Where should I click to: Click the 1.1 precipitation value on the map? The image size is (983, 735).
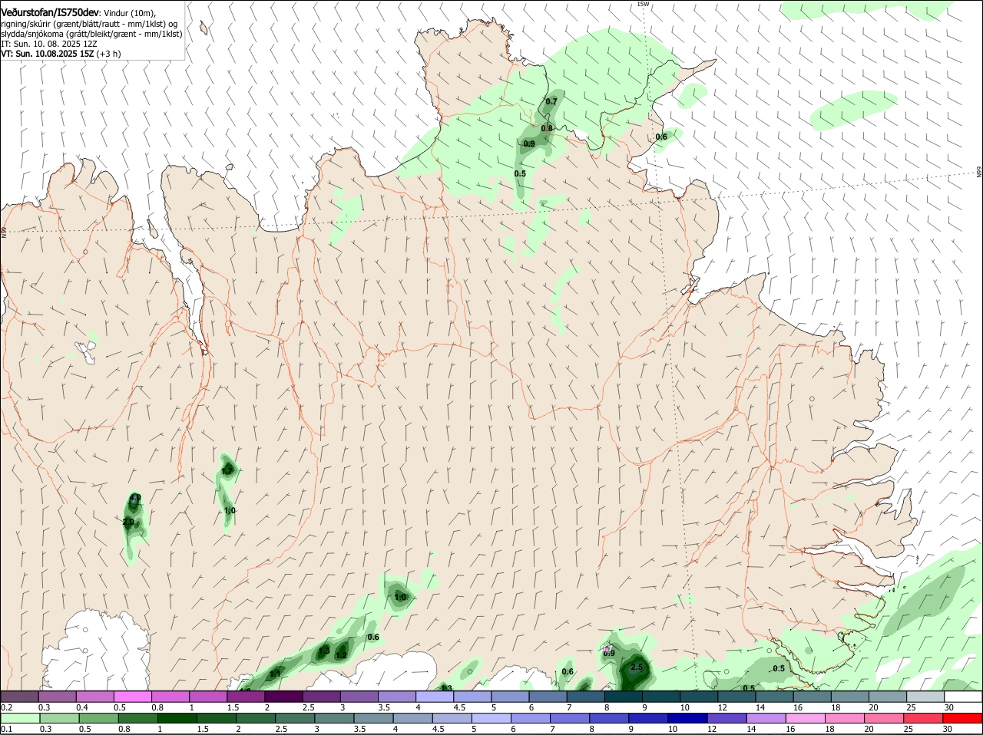[x=276, y=674]
